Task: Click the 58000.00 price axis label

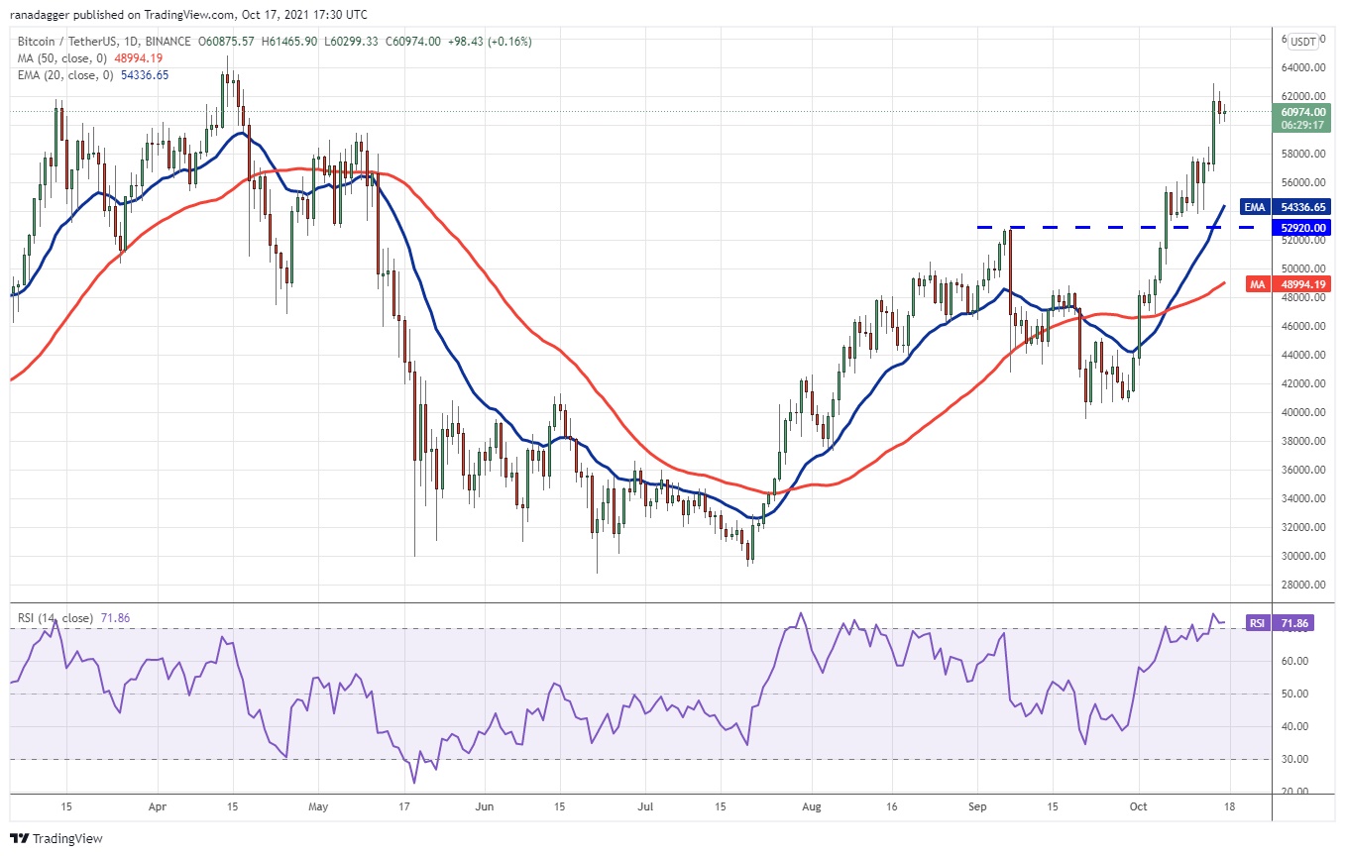Action: click(x=1302, y=154)
